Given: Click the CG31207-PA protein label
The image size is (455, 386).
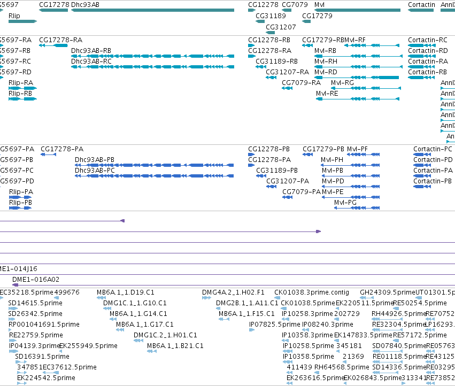Looking at the screenshot, I should [x=288, y=181].
